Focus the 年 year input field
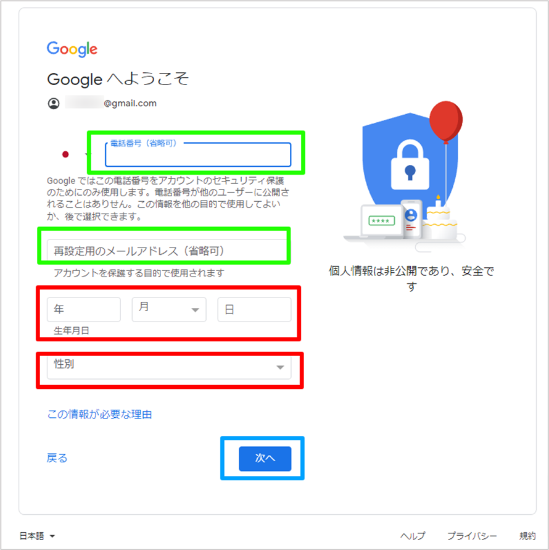The height and width of the screenshot is (550, 549). tap(84, 309)
